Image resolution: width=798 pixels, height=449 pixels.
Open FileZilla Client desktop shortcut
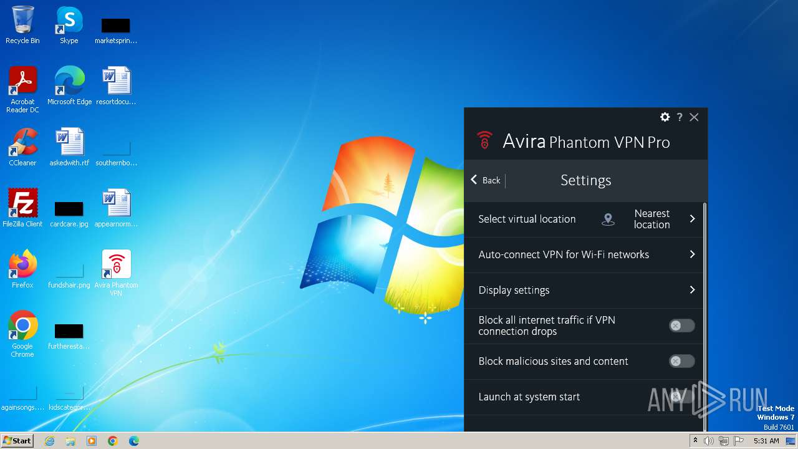pyautogui.click(x=22, y=208)
